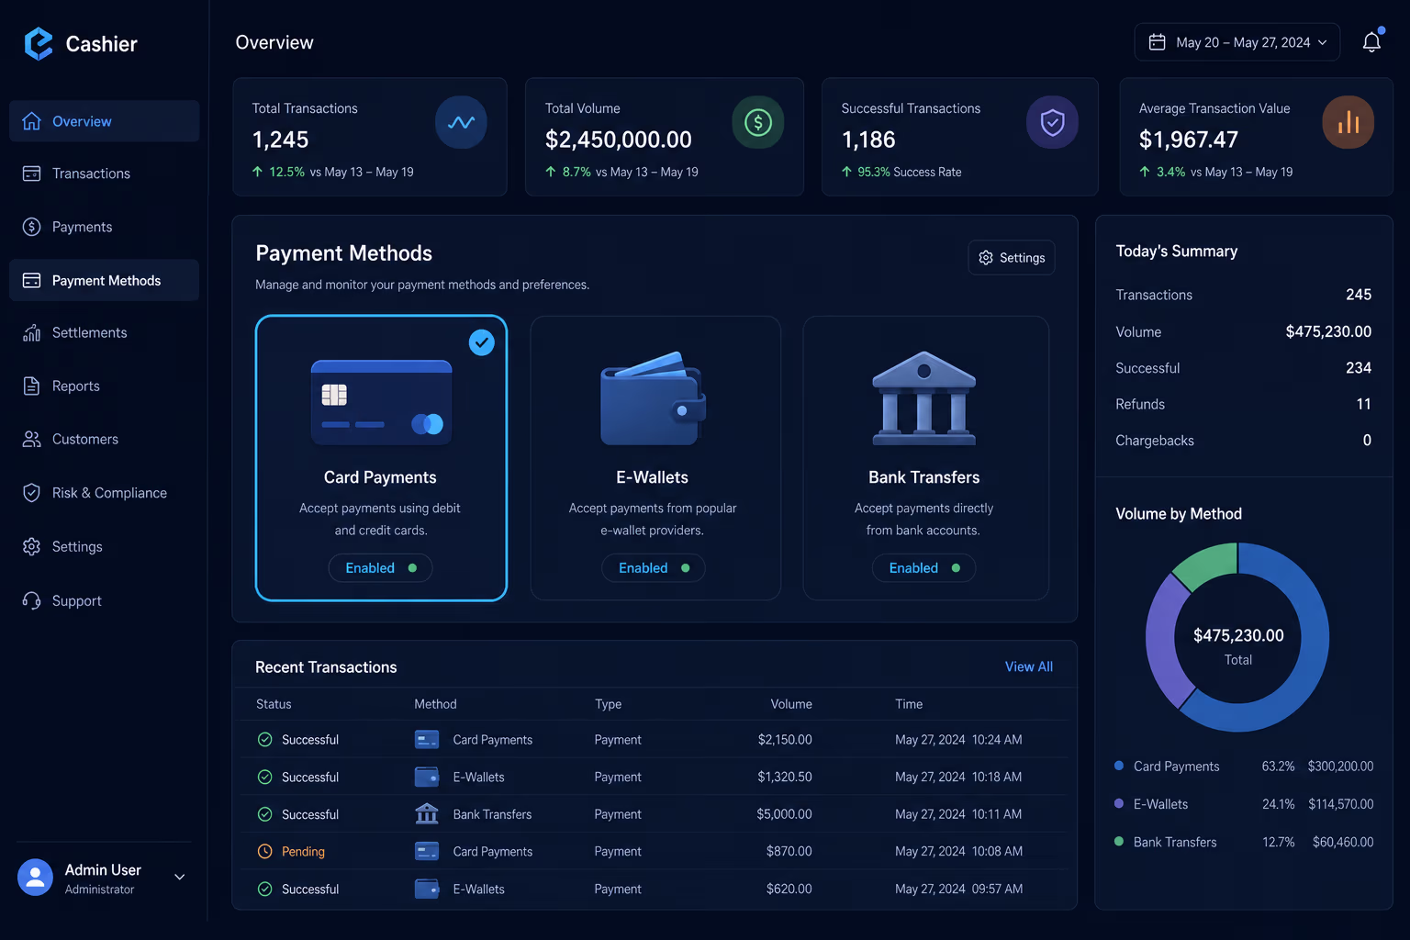The image size is (1410, 940).
Task: Toggle Bank Transfers Enabled status
Action: click(x=923, y=568)
